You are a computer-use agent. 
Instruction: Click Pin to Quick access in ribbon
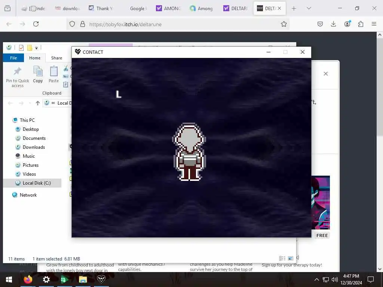click(x=18, y=77)
